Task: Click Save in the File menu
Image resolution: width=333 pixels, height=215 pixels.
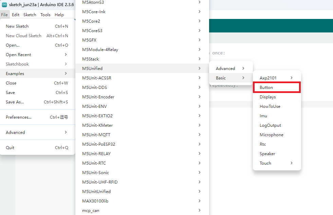Action: tap(38, 93)
